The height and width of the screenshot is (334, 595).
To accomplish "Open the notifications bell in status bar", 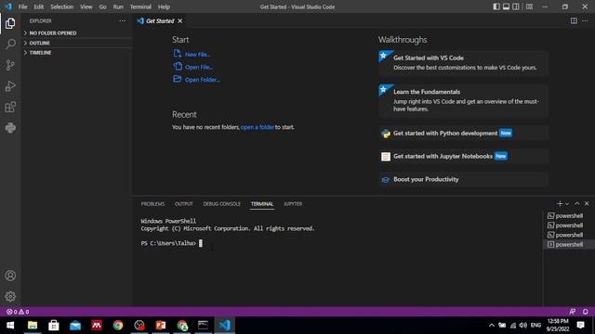I will click(x=585, y=312).
